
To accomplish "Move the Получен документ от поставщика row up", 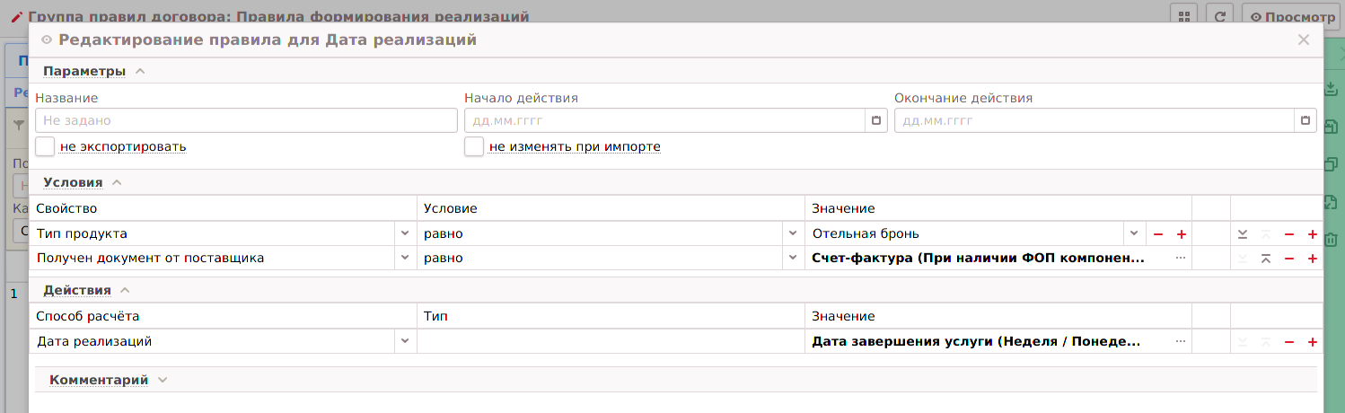I will pyautogui.click(x=1265, y=259).
